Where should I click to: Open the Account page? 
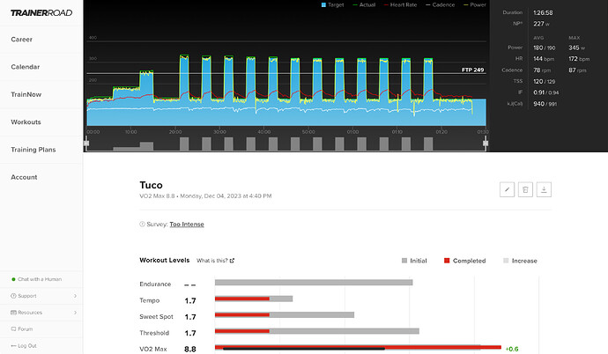(x=24, y=177)
